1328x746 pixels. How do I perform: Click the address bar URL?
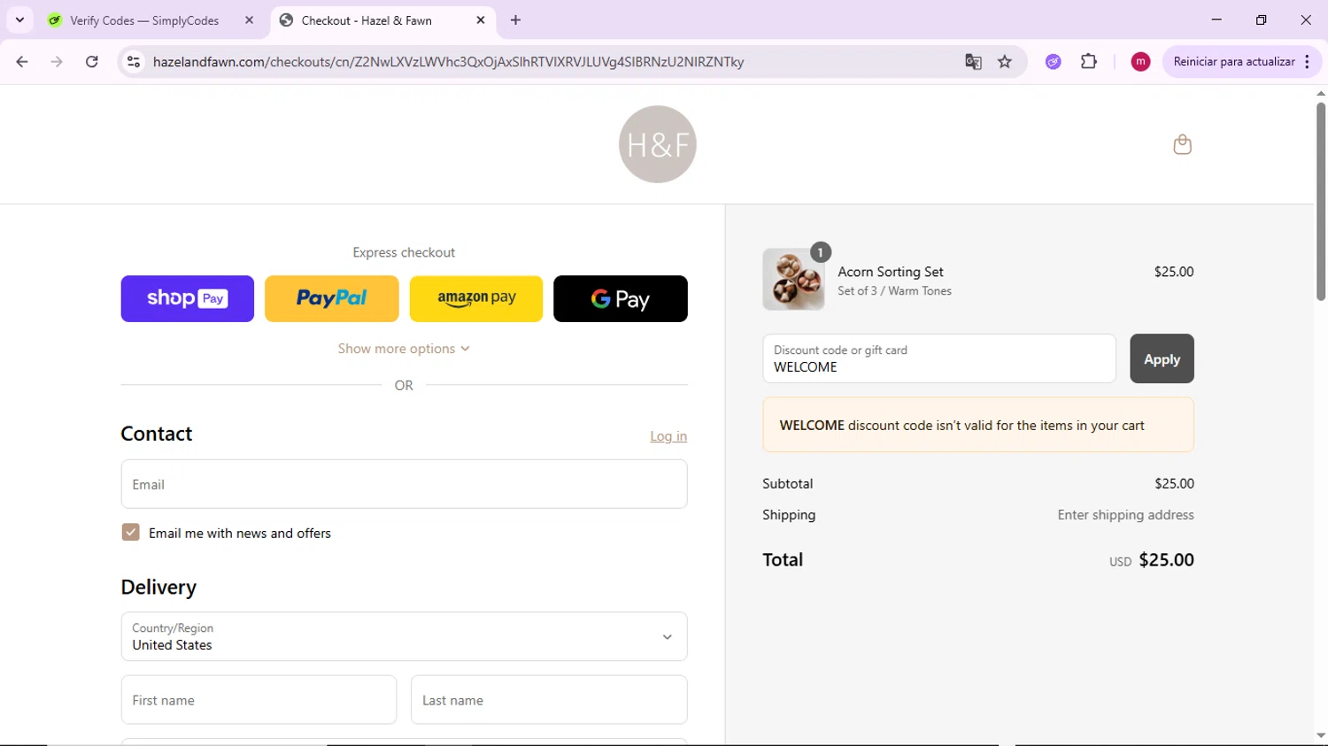(448, 62)
